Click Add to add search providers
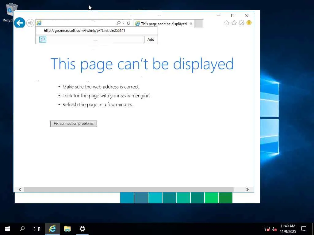314x235 pixels. pyautogui.click(x=151, y=39)
